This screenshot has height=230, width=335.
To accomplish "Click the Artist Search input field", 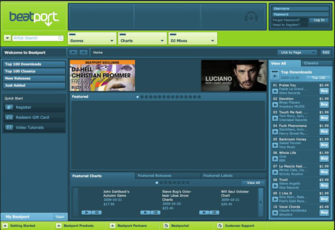I will (x=35, y=38).
